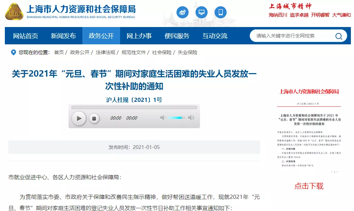Click the slogan 海纳百川

point(278,15)
